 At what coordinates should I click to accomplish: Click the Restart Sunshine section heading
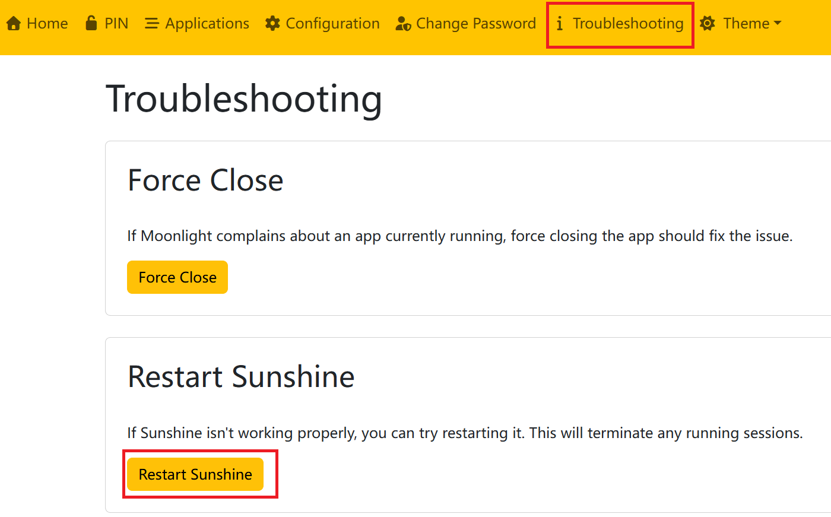point(241,376)
